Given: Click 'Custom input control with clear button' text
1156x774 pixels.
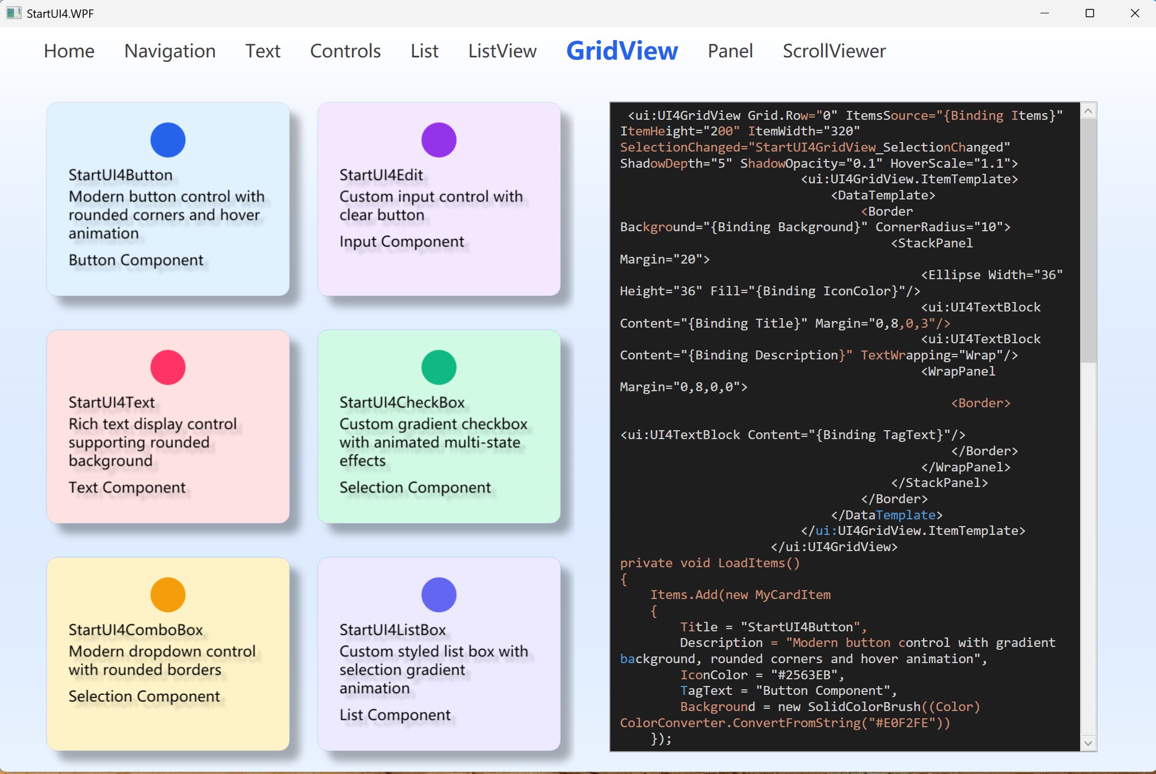Looking at the screenshot, I should 431,206.
